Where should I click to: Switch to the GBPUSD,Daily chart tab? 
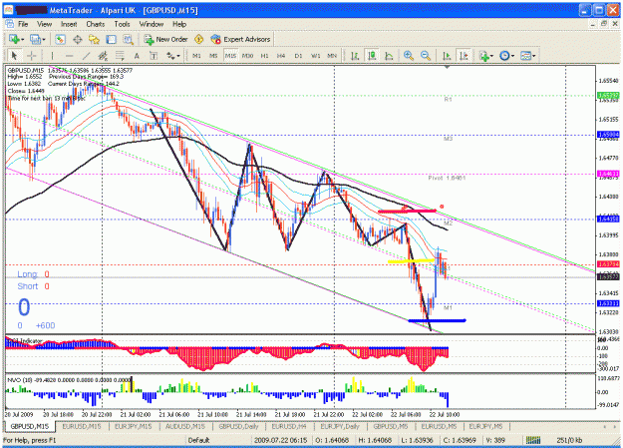click(x=238, y=426)
